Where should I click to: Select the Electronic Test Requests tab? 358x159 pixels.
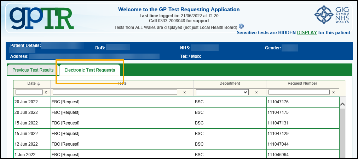pos(89,70)
